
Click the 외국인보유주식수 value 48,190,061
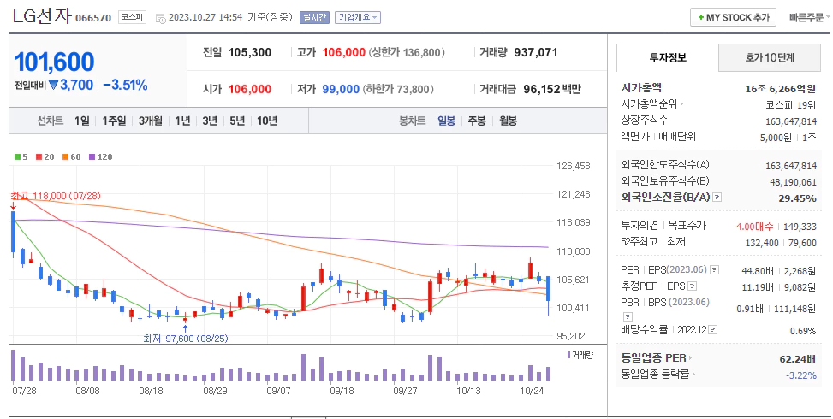click(791, 182)
